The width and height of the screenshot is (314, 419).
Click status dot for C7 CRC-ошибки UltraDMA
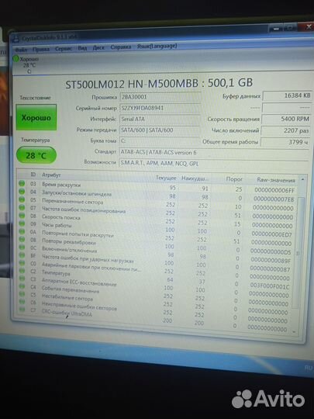[22, 310]
